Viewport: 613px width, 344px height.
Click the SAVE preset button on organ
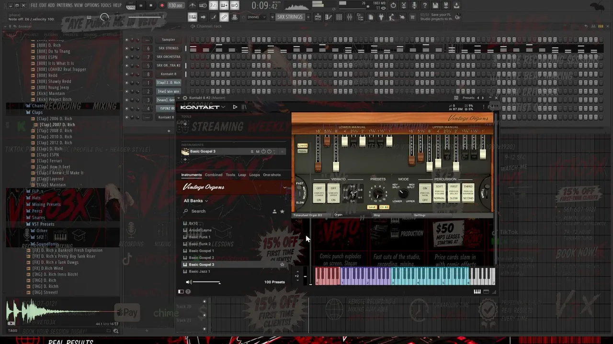tap(372, 207)
